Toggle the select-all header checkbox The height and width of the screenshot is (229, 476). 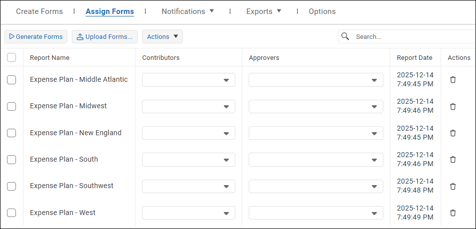[11, 57]
